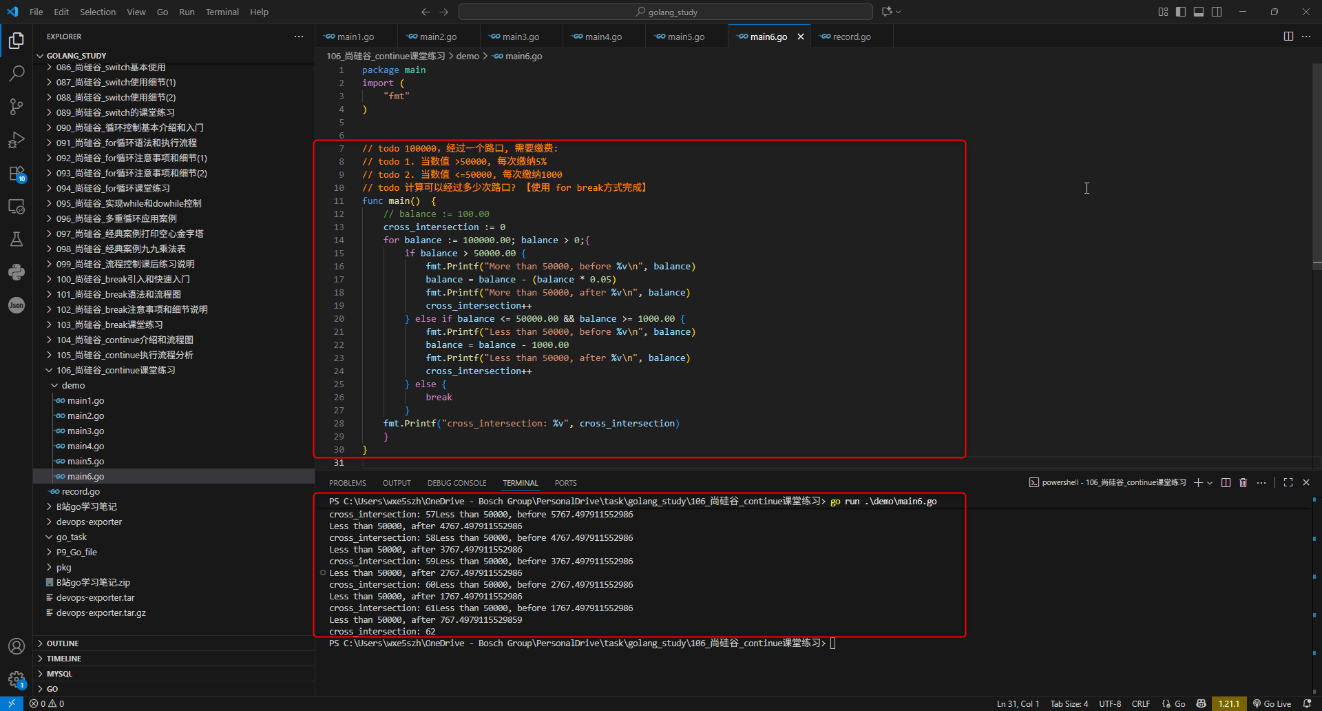The width and height of the screenshot is (1322, 711).
Task: Switch to the DEBUG CONSOLE panel tab
Action: pos(457,483)
